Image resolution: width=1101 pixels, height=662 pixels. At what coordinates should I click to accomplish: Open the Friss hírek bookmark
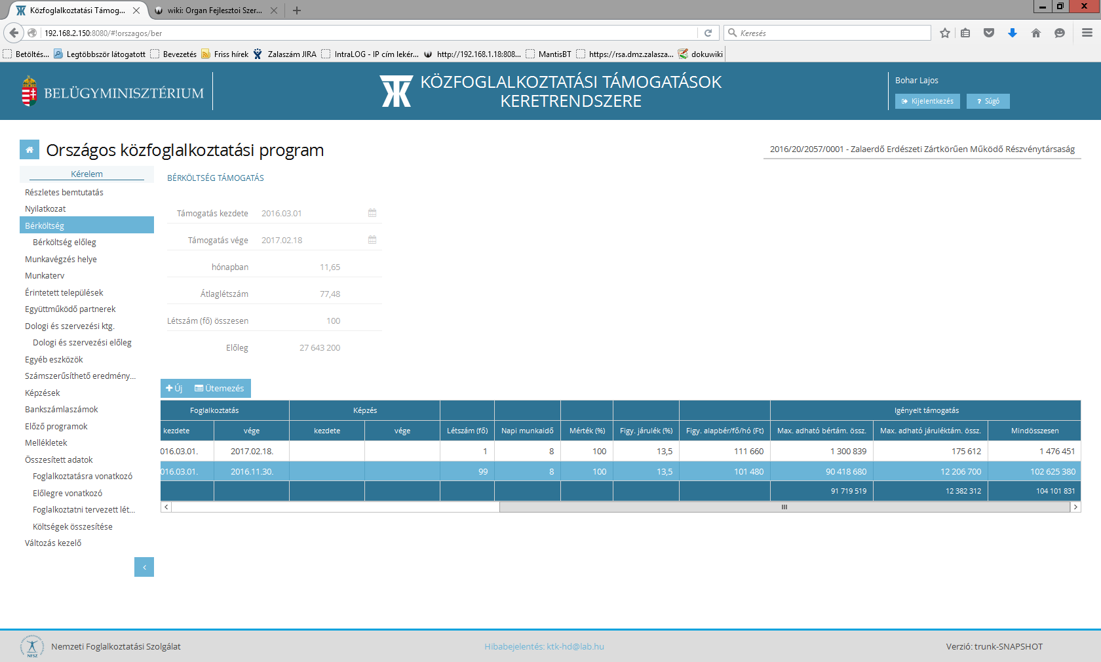(x=225, y=54)
